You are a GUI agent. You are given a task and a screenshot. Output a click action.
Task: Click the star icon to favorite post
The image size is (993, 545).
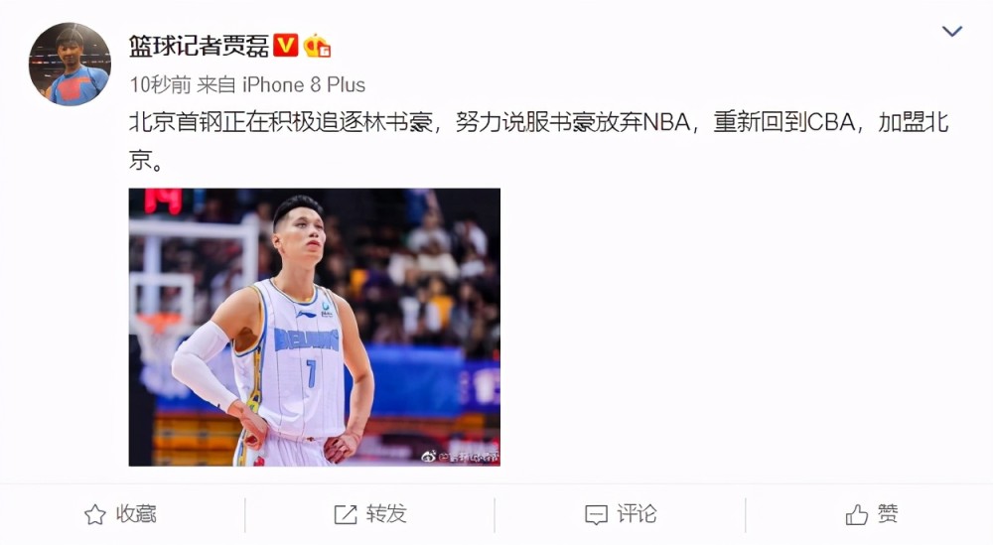point(95,514)
